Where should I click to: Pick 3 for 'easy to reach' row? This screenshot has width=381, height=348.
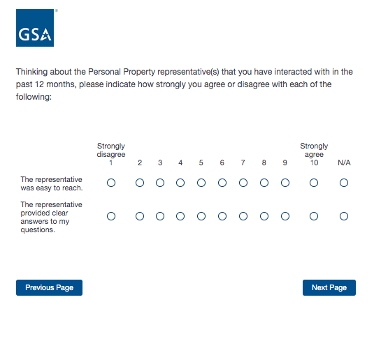[160, 183]
